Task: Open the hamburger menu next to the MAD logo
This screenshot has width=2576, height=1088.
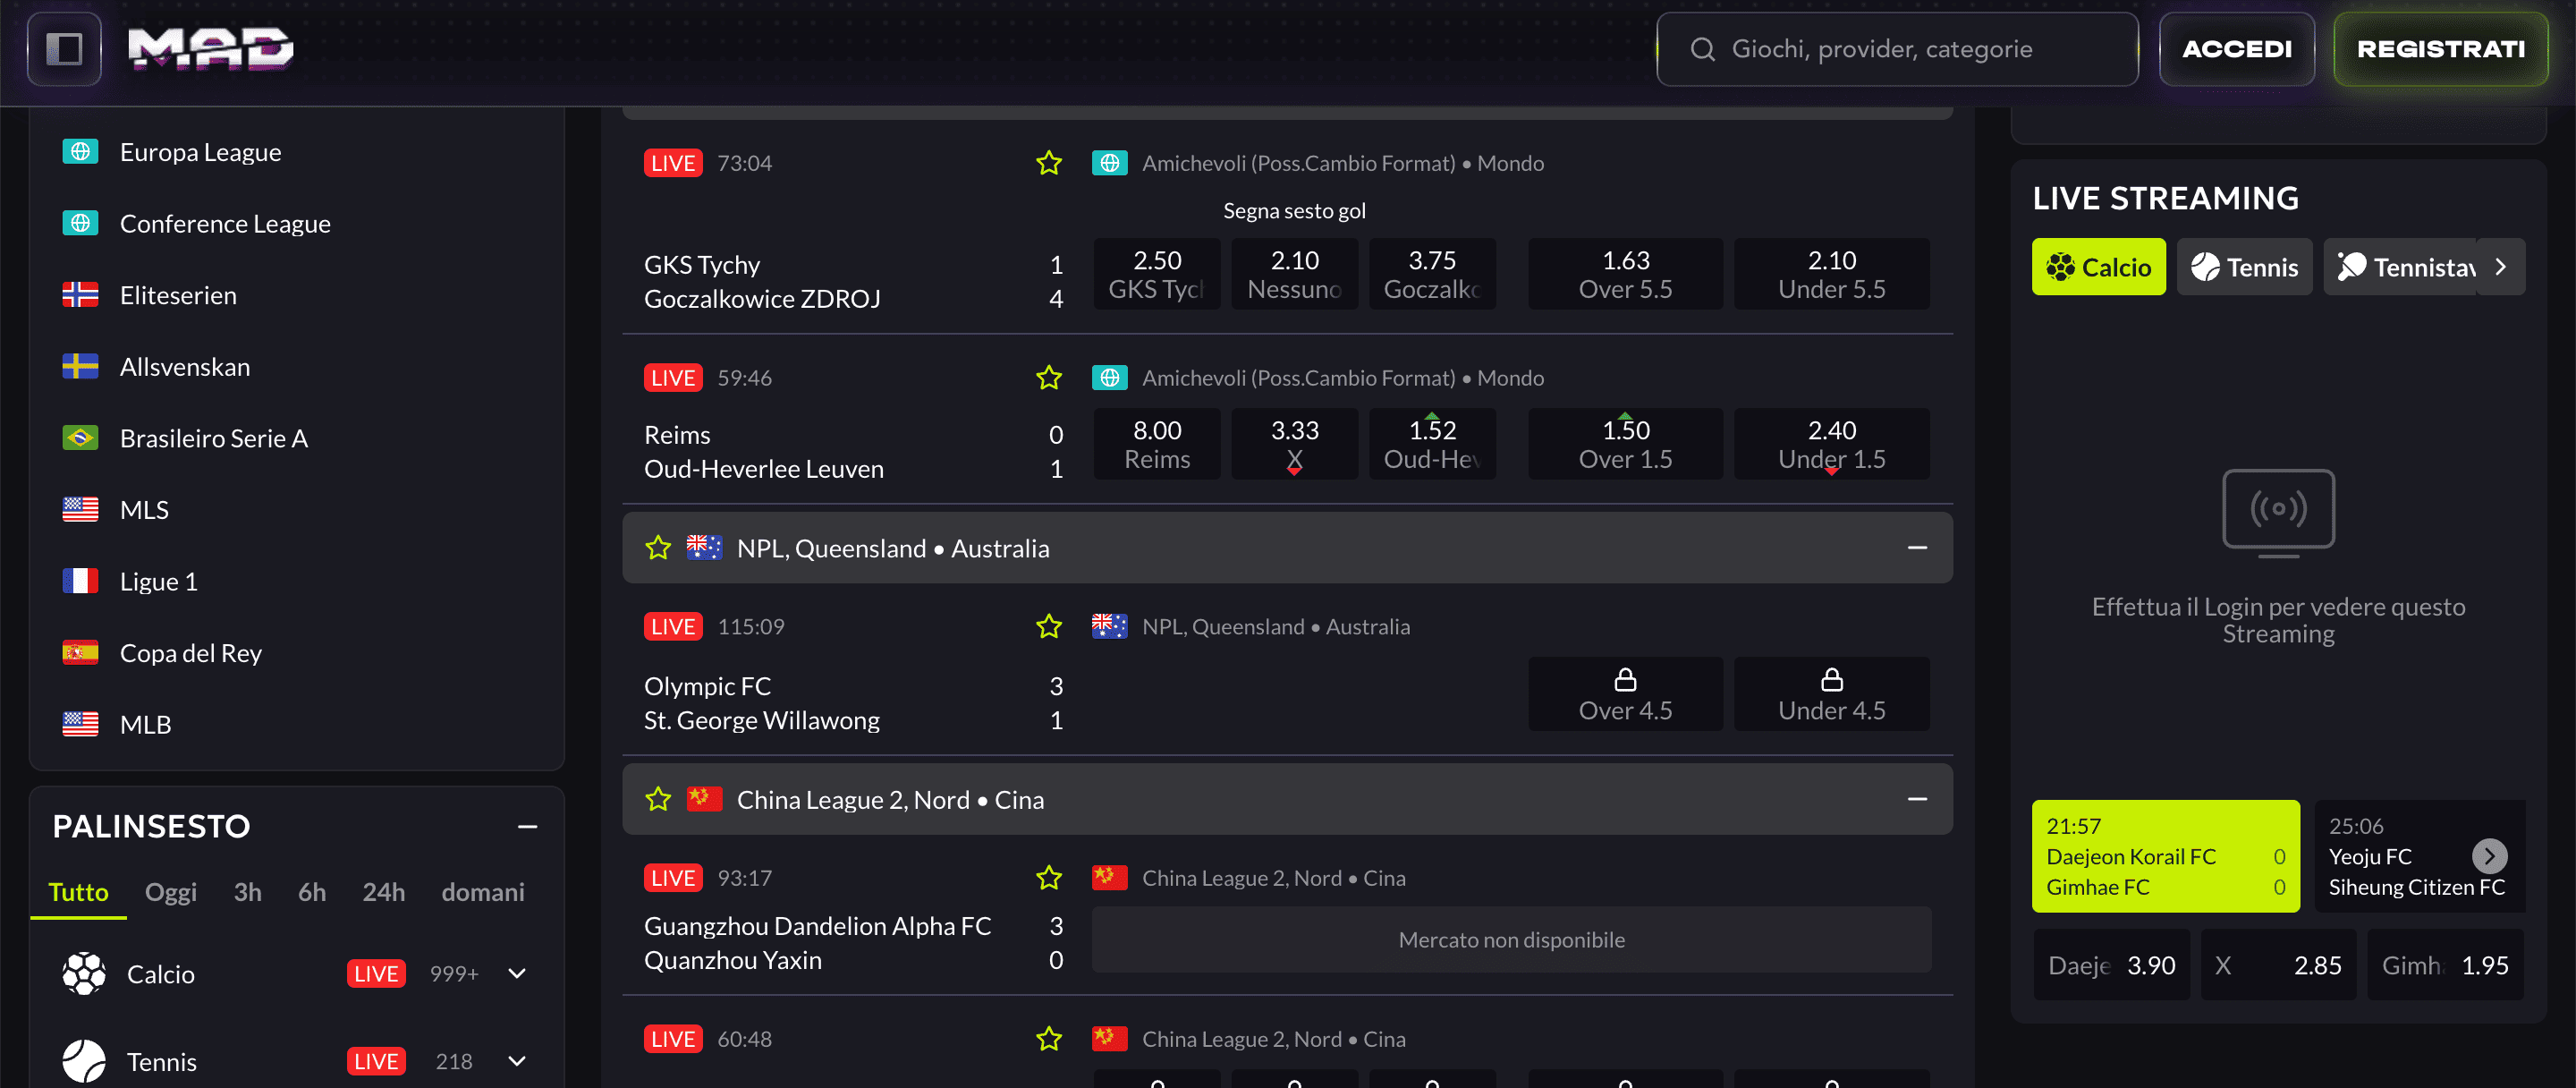Action: point(64,48)
